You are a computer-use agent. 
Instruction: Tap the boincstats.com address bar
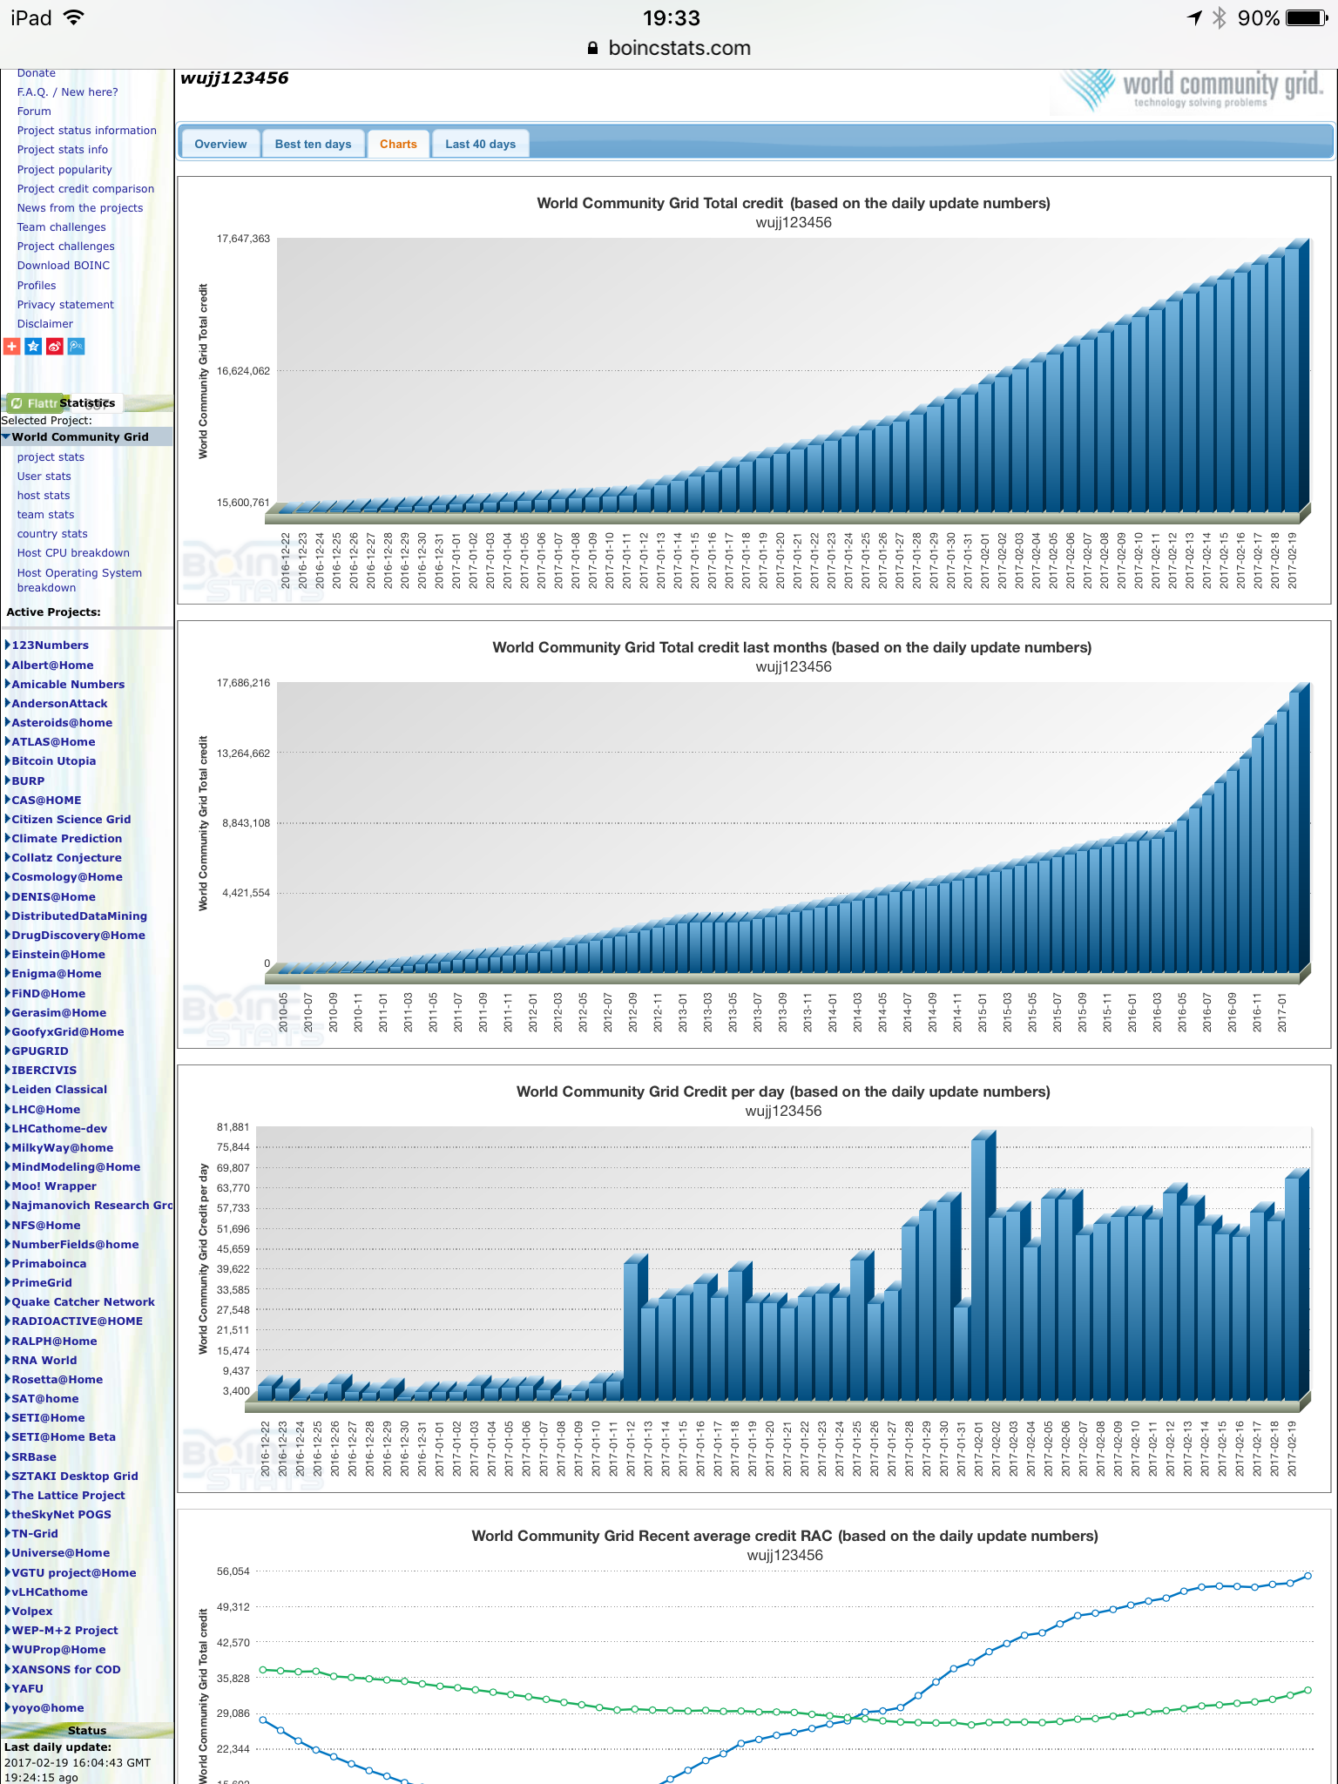tap(669, 49)
